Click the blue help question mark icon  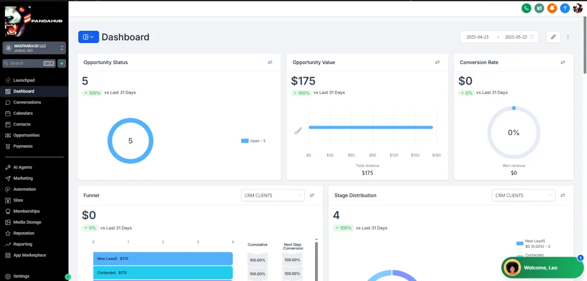click(x=565, y=8)
